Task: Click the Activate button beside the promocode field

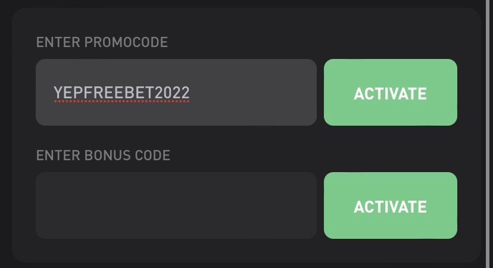Action: (x=390, y=93)
